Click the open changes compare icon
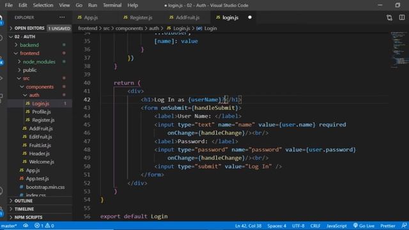409x230 pixels. [389, 17]
